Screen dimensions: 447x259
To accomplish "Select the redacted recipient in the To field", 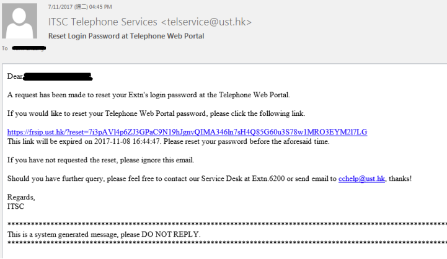I will click(29, 48).
